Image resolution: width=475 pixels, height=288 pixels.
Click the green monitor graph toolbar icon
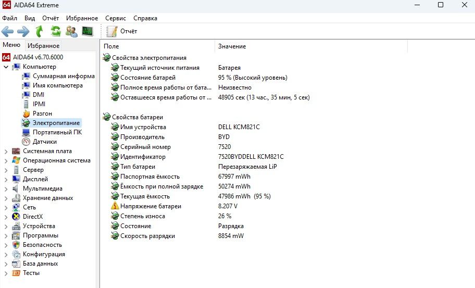(x=87, y=31)
